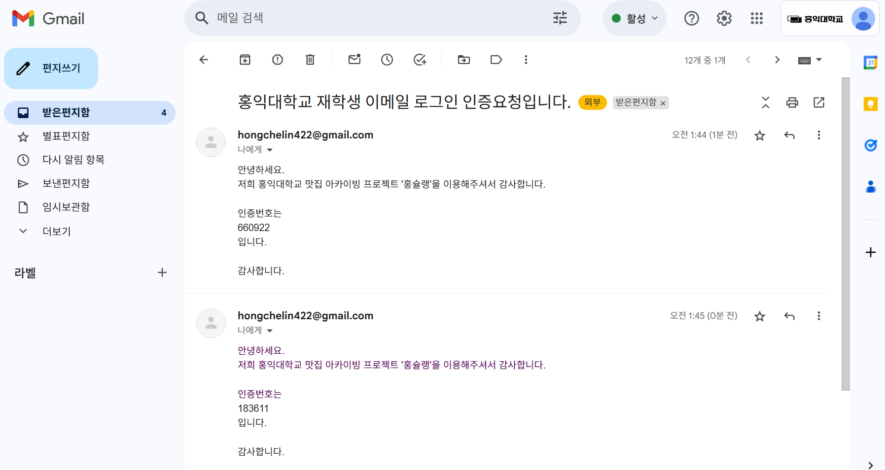The height and width of the screenshot is (470, 885).
Task: Delete this conversation with trash icon
Action: (x=310, y=60)
